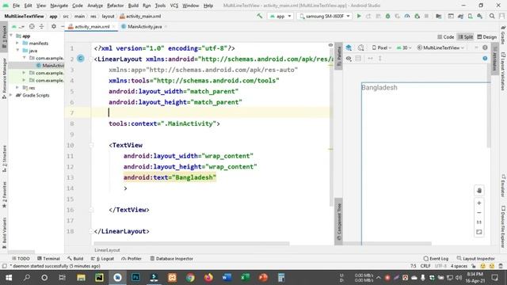Image resolution: width=507 pixels, height=285 pixels.
Task: Collapse all icon in Project panel
Action: (x=41, y=26)
